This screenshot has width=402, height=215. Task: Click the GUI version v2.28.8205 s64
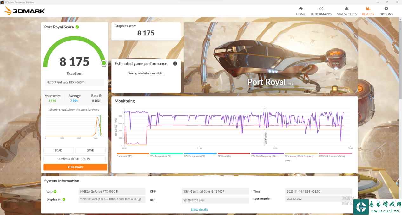click(x=215, y=200)
